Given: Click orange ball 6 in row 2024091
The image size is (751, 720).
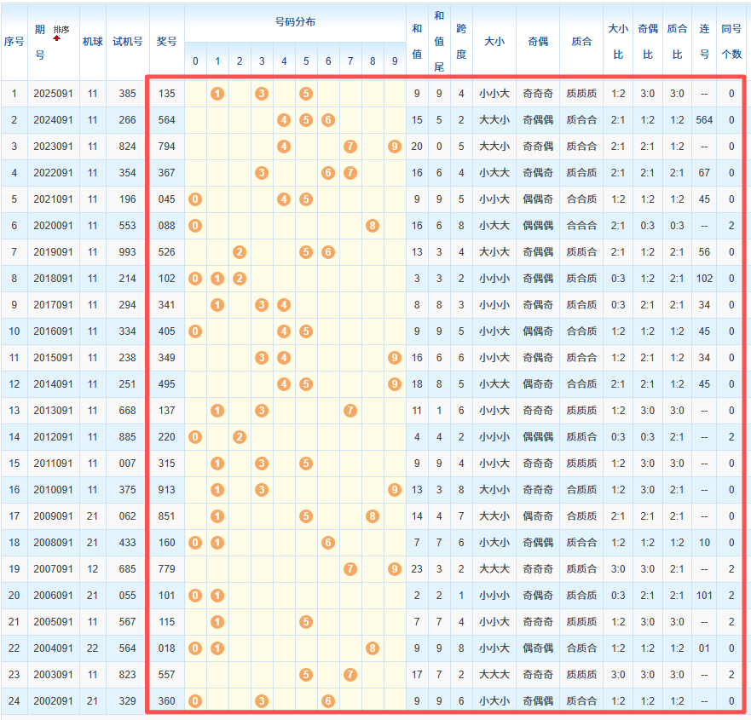Looking at the screenshot, I should 328,120.
